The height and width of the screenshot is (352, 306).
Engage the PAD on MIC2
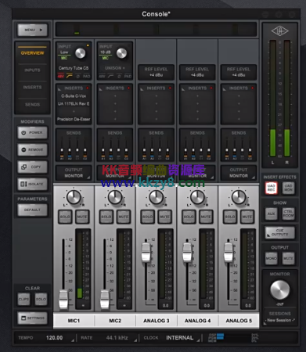click(x=128, y=77)
